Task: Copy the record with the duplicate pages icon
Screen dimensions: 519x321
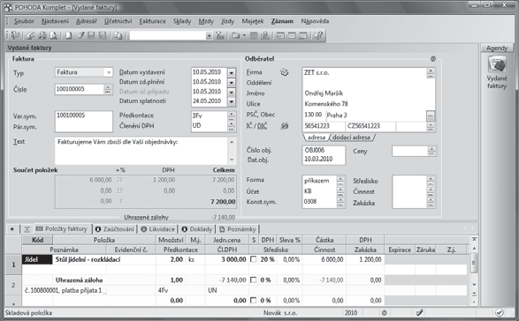Action: click(x=118, y=35)
